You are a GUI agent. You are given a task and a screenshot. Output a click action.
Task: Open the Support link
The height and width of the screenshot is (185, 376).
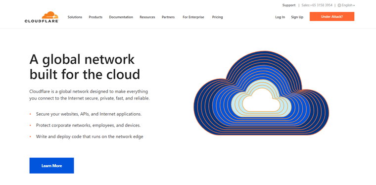tap(289, 5)
